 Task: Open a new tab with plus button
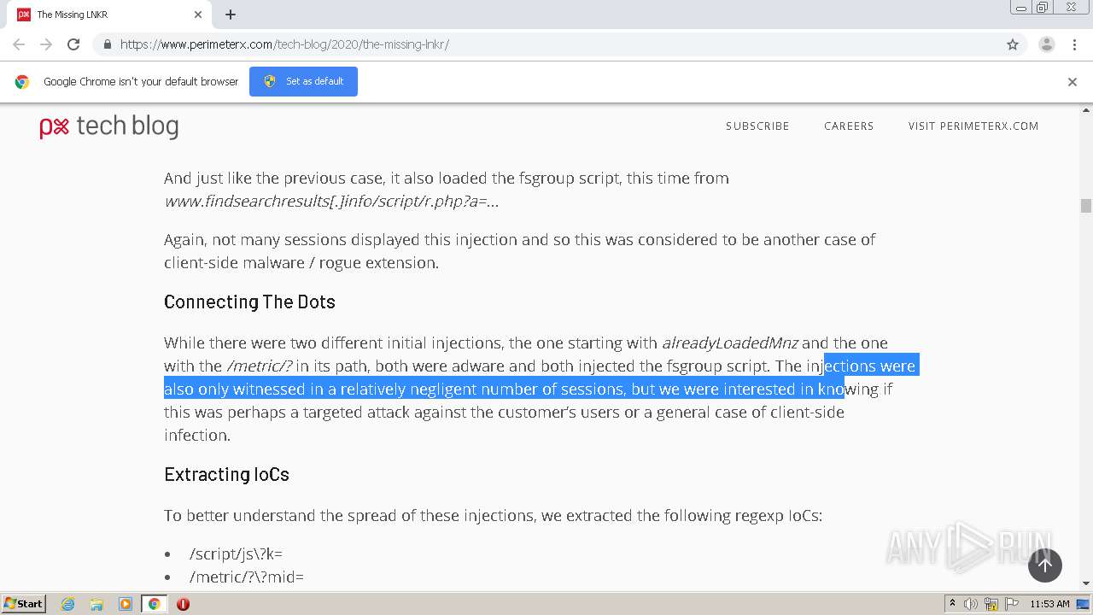click(231, 15)
